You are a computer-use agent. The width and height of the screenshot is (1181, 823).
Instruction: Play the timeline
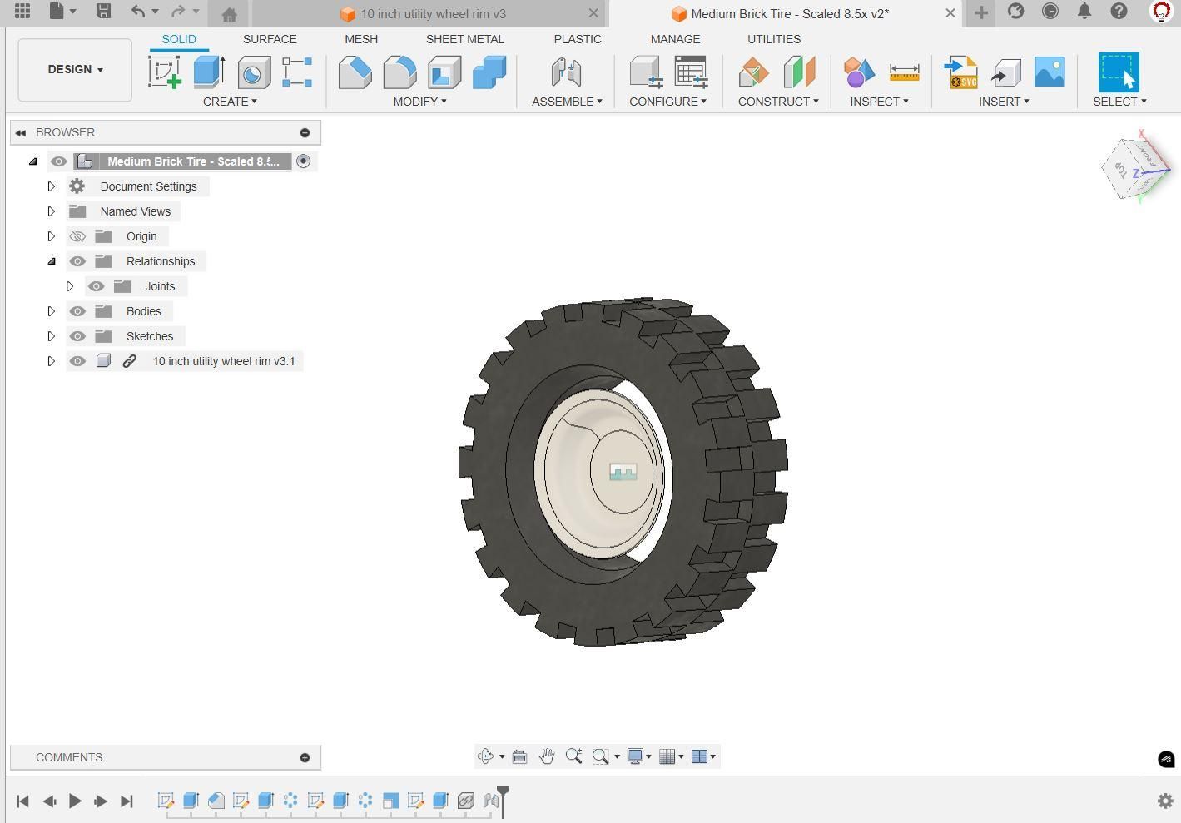click(x=75, y=801)
